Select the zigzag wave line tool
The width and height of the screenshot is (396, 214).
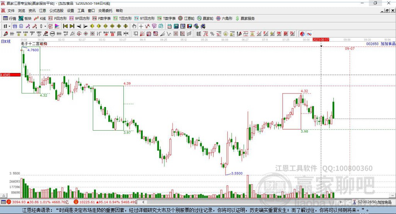[169, 34]
